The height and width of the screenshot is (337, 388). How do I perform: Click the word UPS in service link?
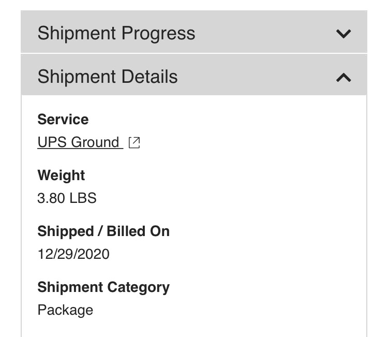52,142
